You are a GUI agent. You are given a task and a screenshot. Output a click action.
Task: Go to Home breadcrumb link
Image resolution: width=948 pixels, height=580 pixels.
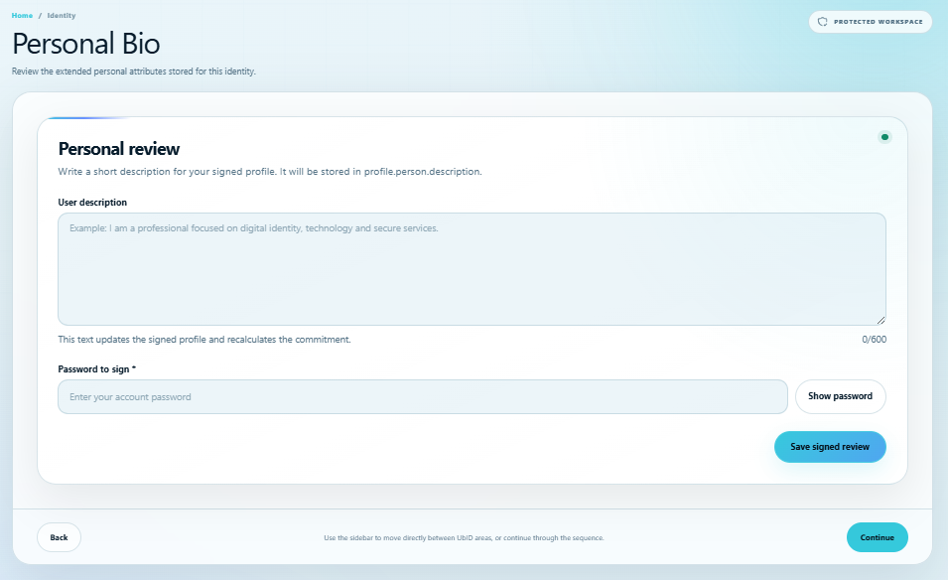tap(22, 16)
